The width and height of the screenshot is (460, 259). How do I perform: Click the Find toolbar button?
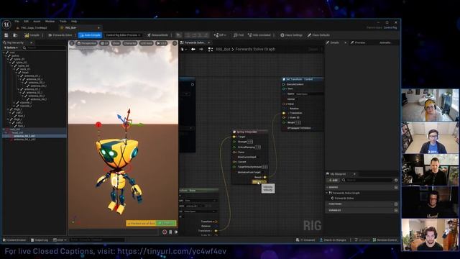click(x=239, y=35)
